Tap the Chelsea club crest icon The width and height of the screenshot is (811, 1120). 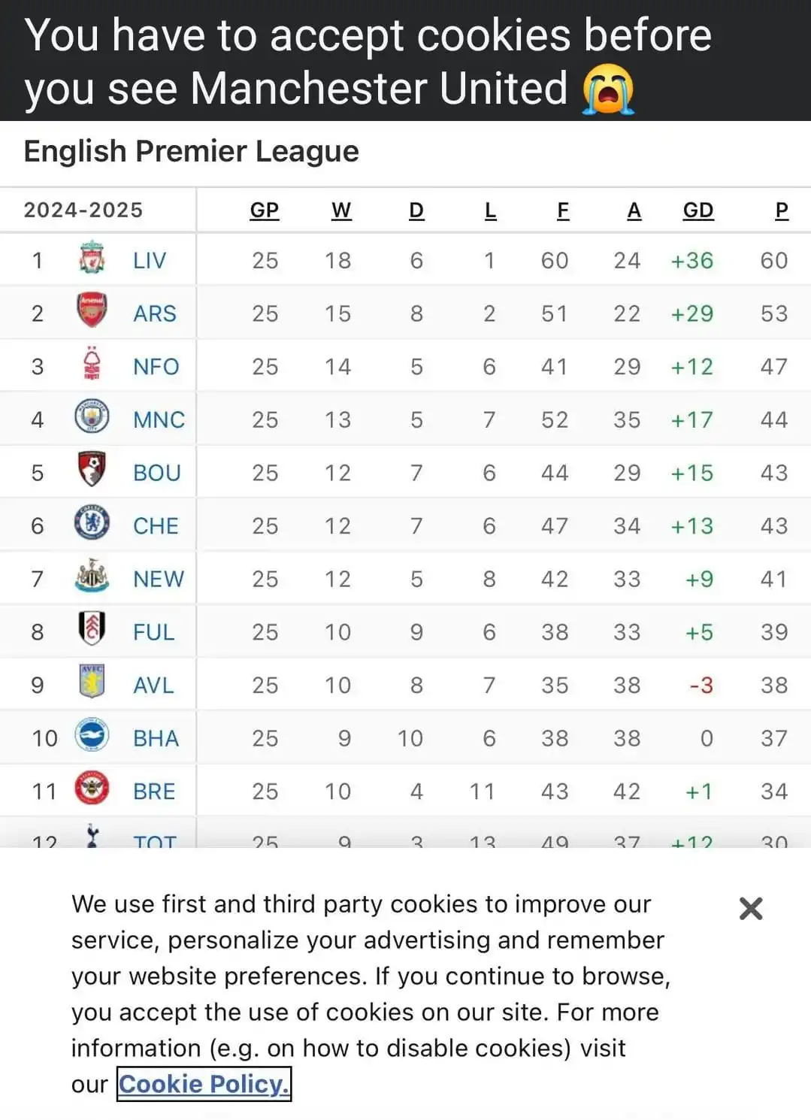point(92,523)
